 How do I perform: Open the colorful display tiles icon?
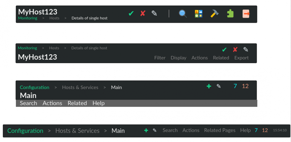199,14
